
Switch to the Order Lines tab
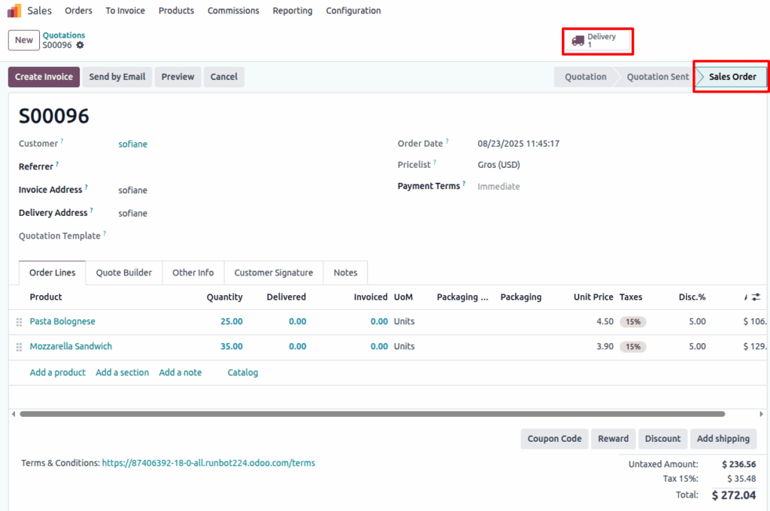point(52,272)
